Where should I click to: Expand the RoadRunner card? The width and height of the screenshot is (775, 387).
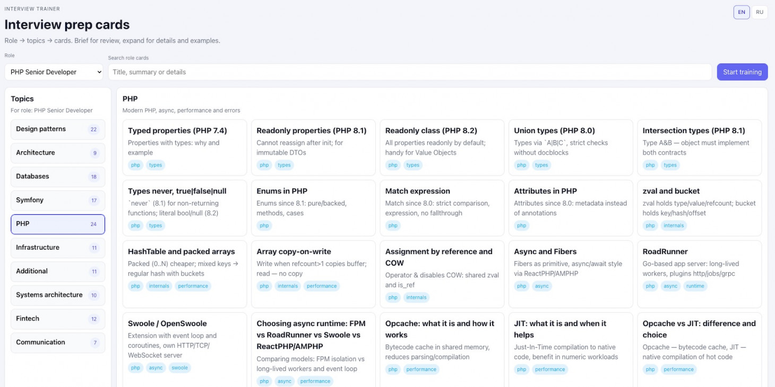(665, 252)
